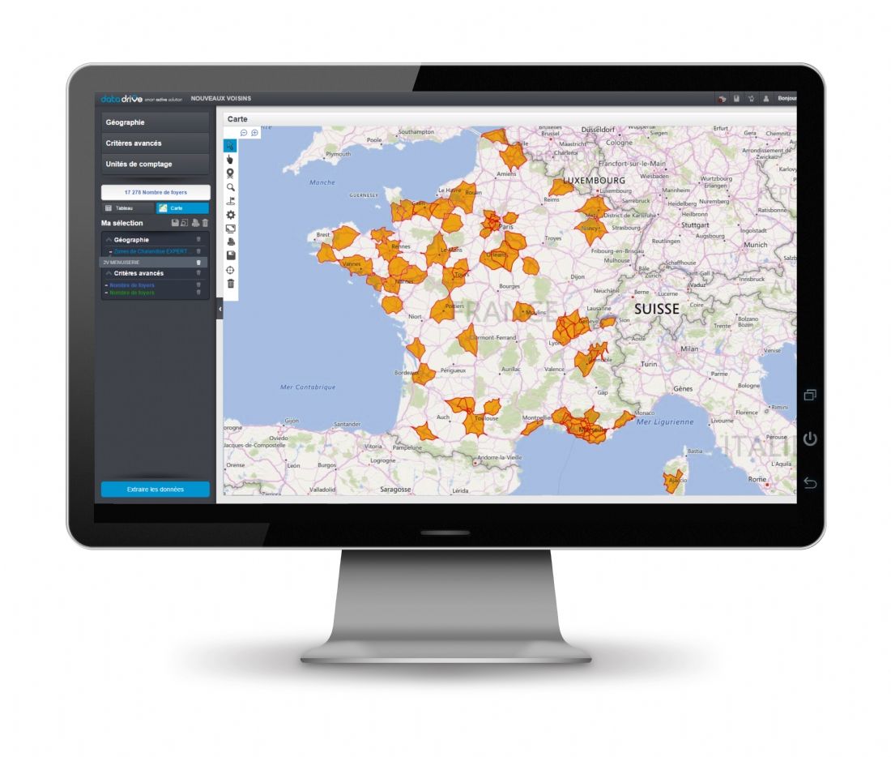Click the SUISSE label on the map
The image size is (891, 757).
[657, 309]
